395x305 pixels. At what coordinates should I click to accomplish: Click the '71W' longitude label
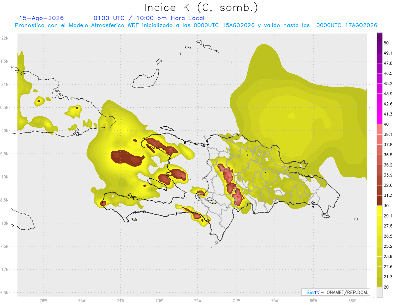(x=236, y=301)
